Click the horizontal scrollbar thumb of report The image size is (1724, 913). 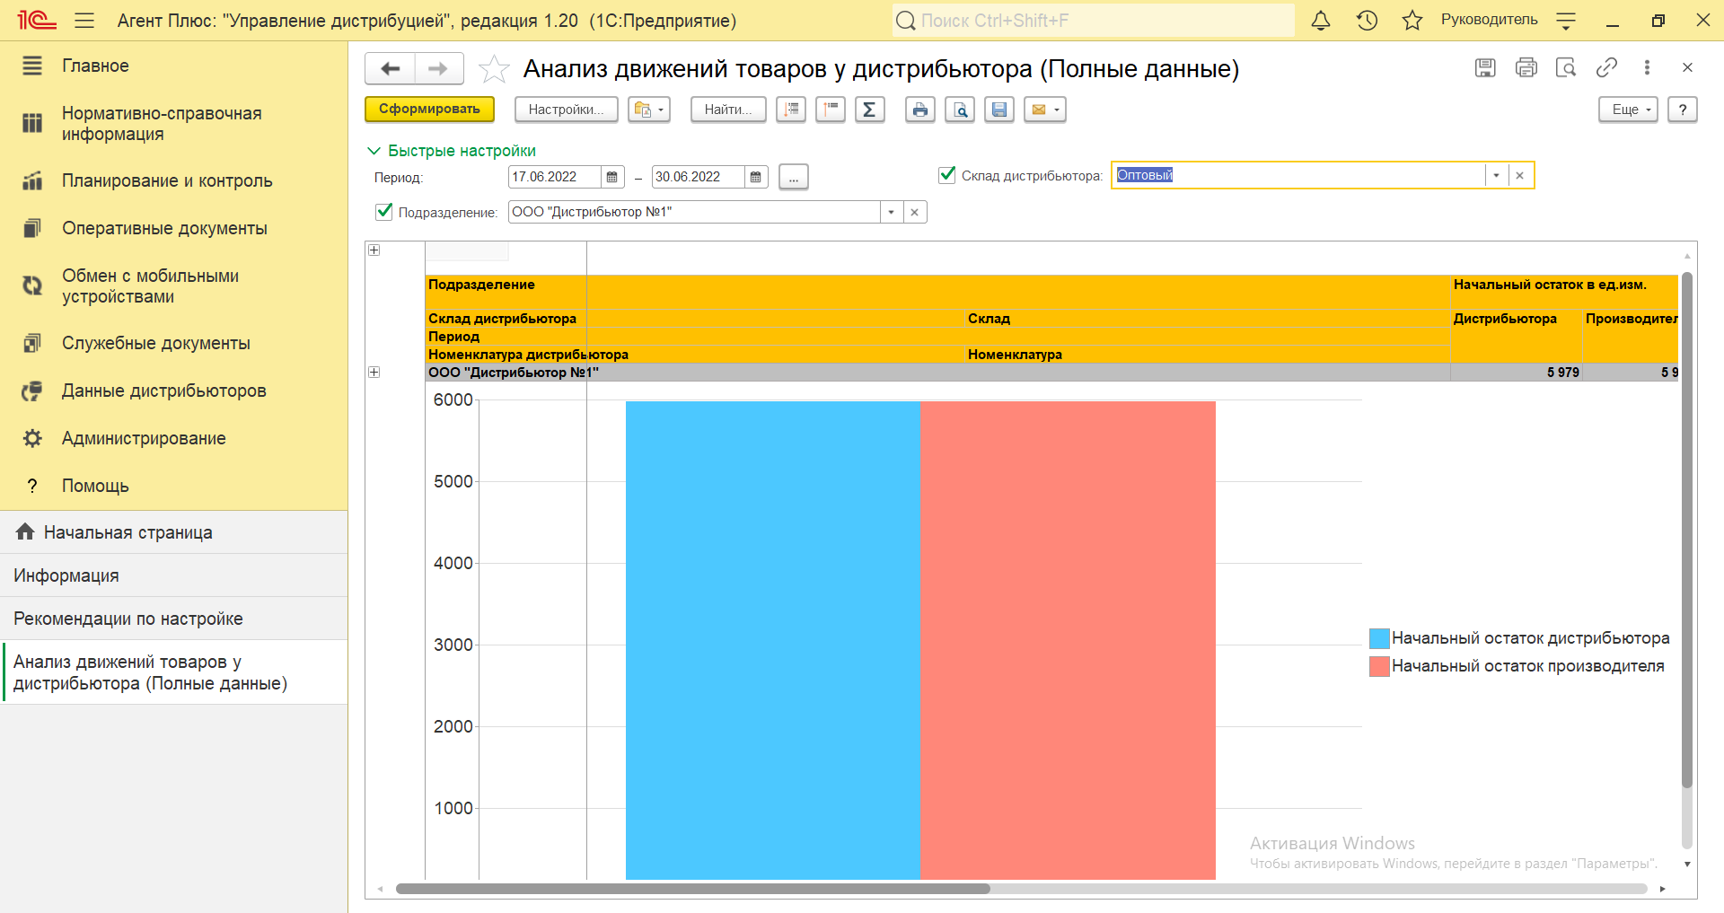(x=692, y=889)
